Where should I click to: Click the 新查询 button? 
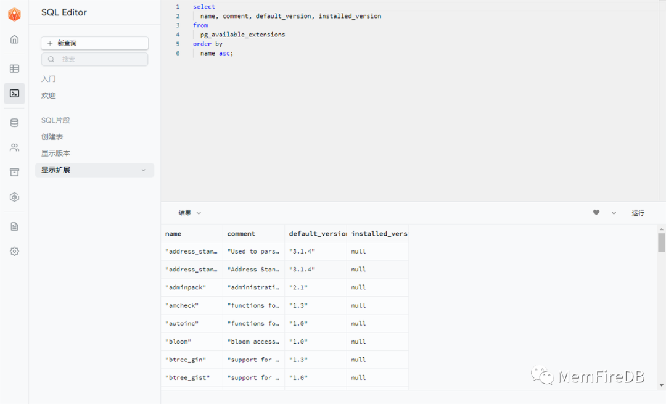coord(94,43)
